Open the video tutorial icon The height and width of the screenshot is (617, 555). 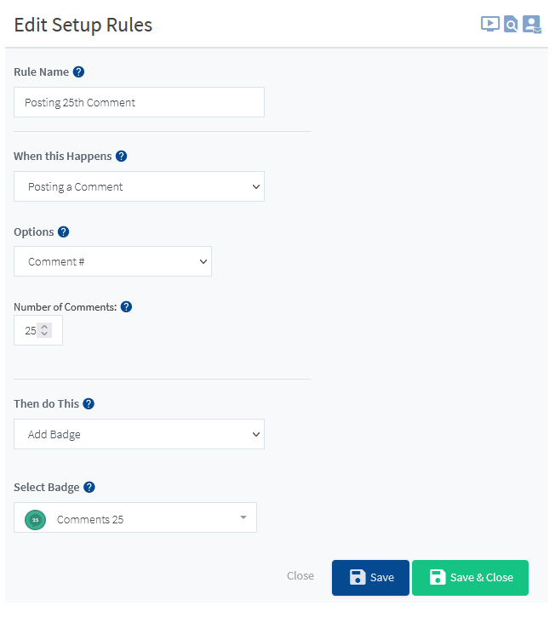pos(489,25)
